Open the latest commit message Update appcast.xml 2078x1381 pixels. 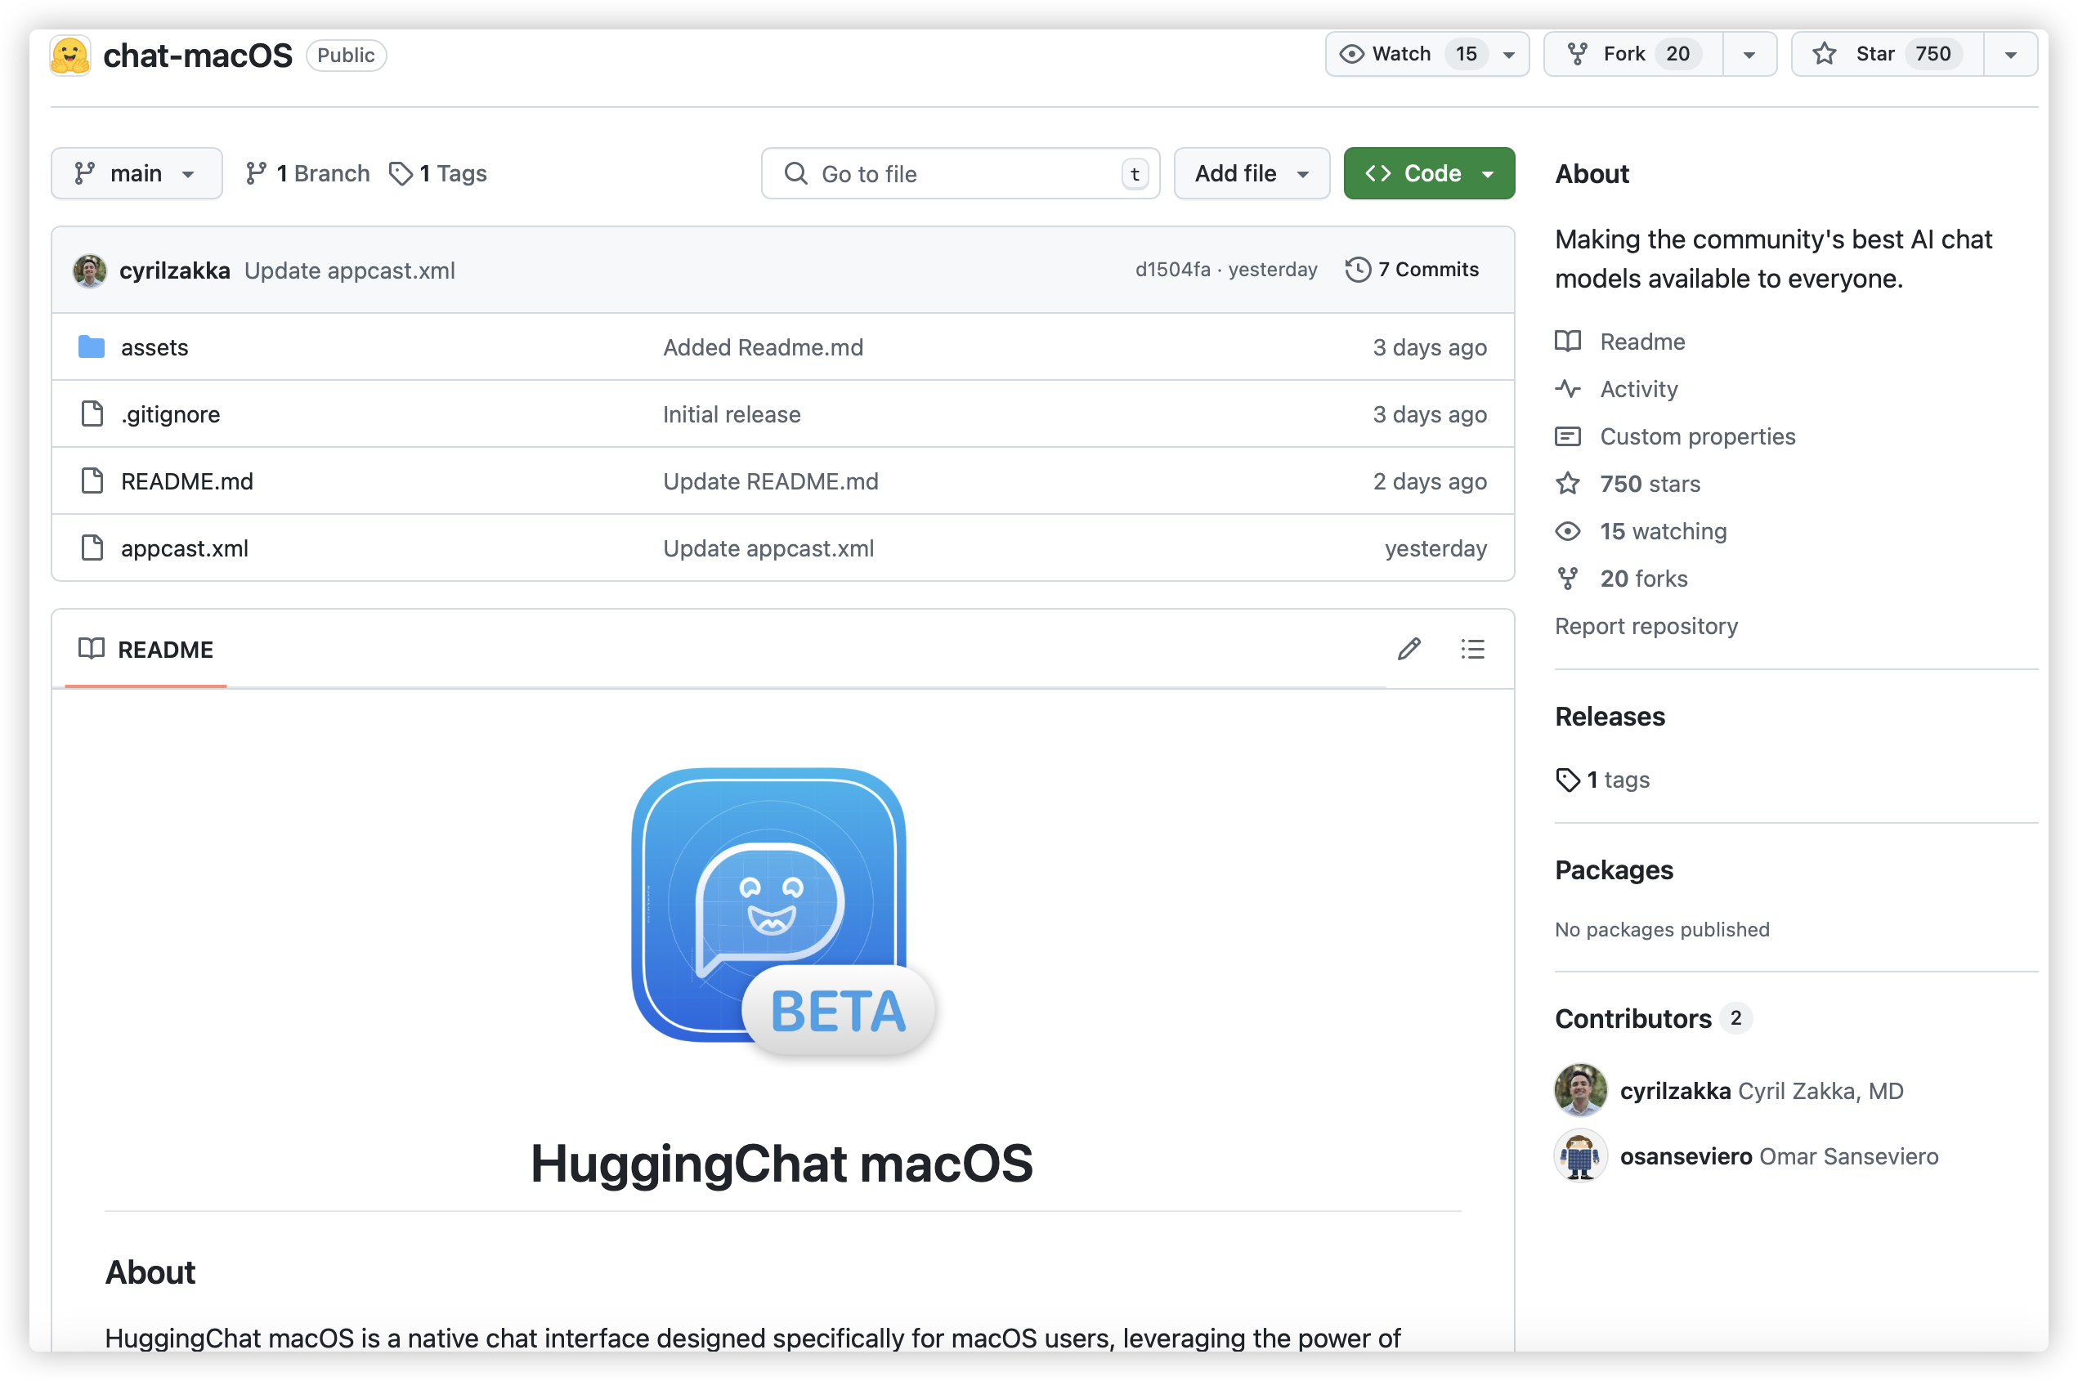(350, 270)
